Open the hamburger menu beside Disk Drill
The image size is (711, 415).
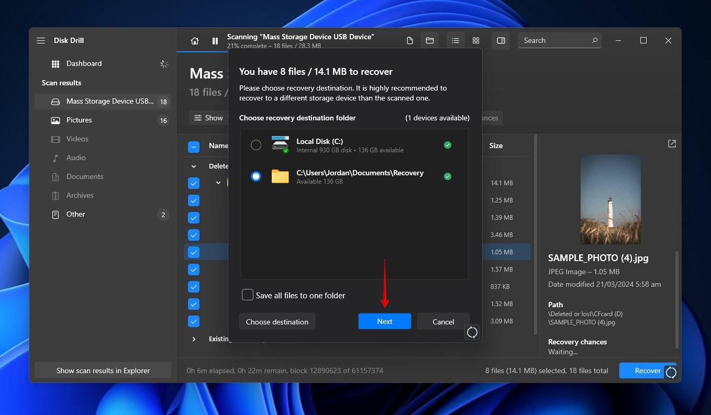[41, 41]
